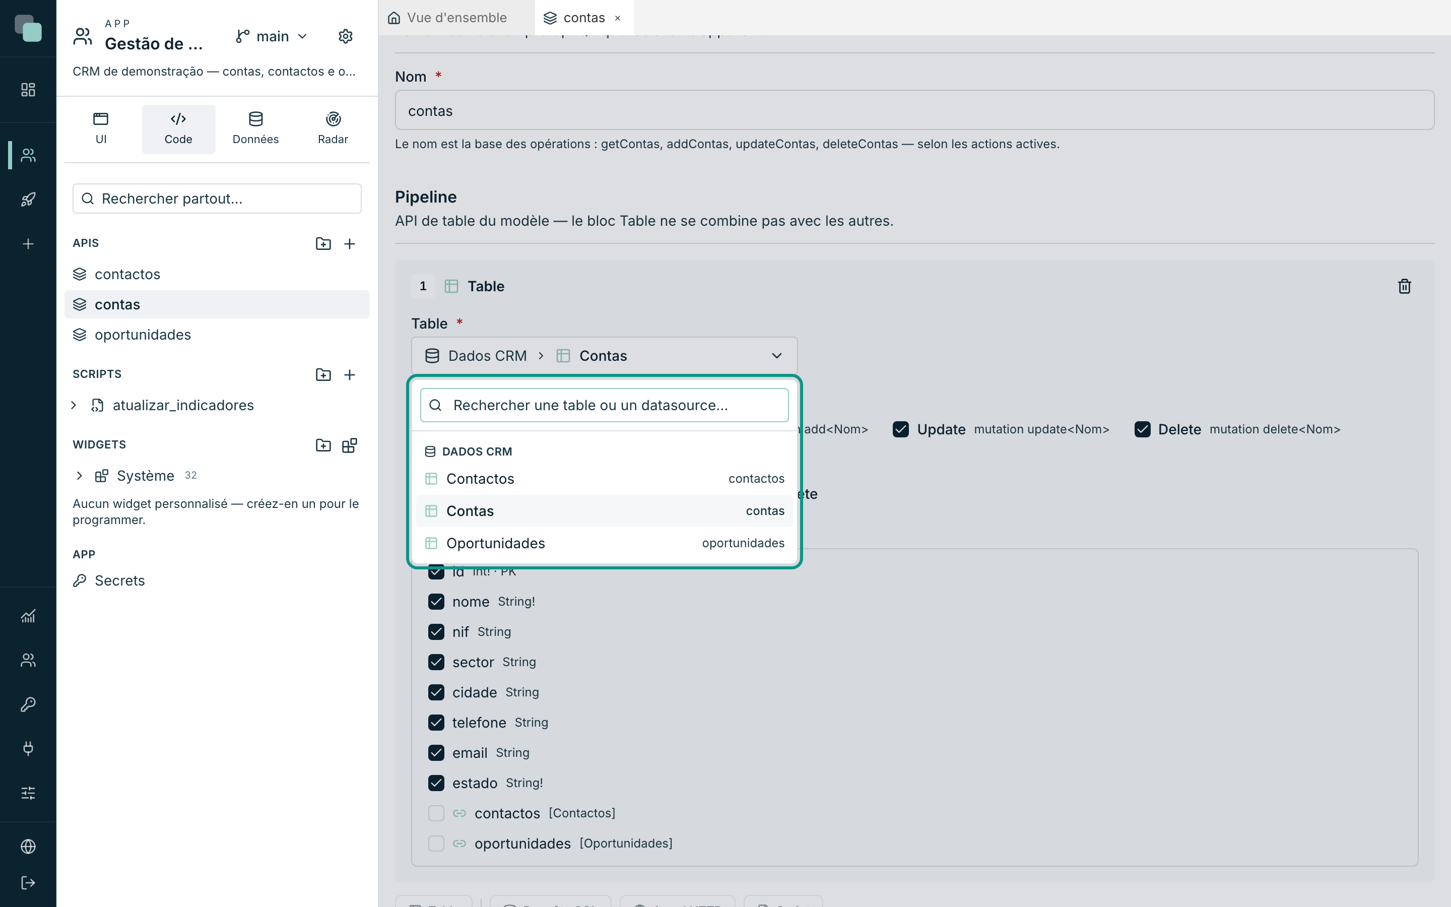Add a new script with plus icon
The image size is (1451, 907).
(350, 374)
